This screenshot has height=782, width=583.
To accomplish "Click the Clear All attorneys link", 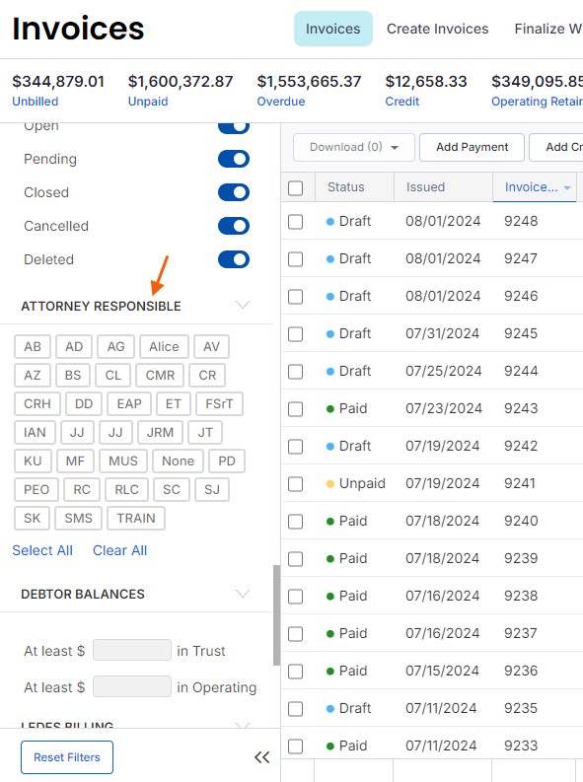I will (119, 550).
